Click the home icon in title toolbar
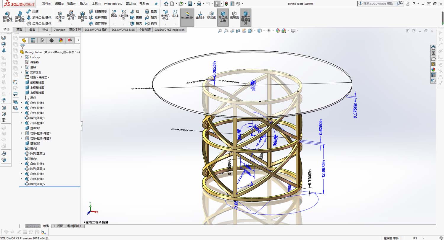The width and height of the screenshot is (444, 240). pos(166,4)
